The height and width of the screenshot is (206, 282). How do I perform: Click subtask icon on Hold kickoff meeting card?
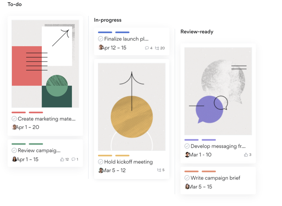(x=159, y=170)
